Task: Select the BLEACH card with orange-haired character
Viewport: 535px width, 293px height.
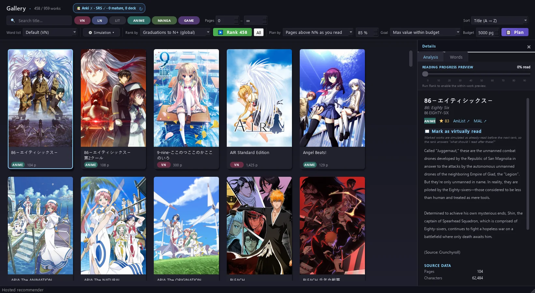Action: pyautogui.click(x=259, y=229)
